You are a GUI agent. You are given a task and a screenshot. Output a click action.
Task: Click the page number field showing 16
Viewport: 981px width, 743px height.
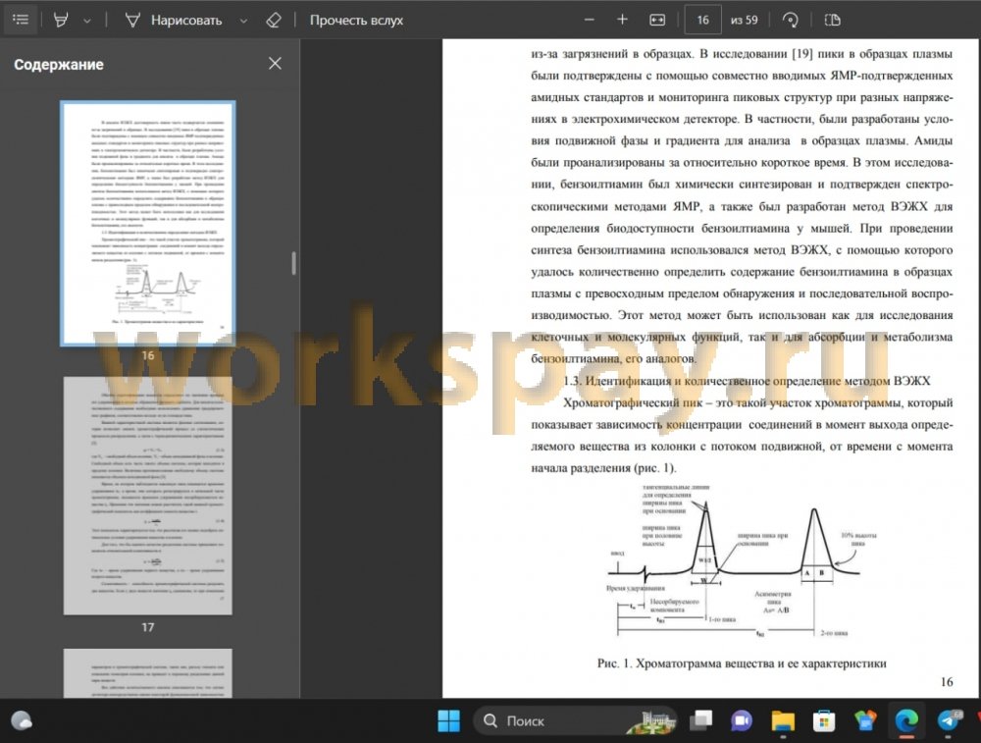click(x=702, y=20)
